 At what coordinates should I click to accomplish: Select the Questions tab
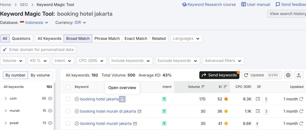[21, 38]
